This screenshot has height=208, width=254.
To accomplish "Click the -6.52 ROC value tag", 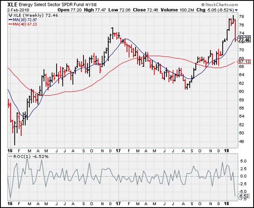I will pyautogui.click(x=243, y=196).
